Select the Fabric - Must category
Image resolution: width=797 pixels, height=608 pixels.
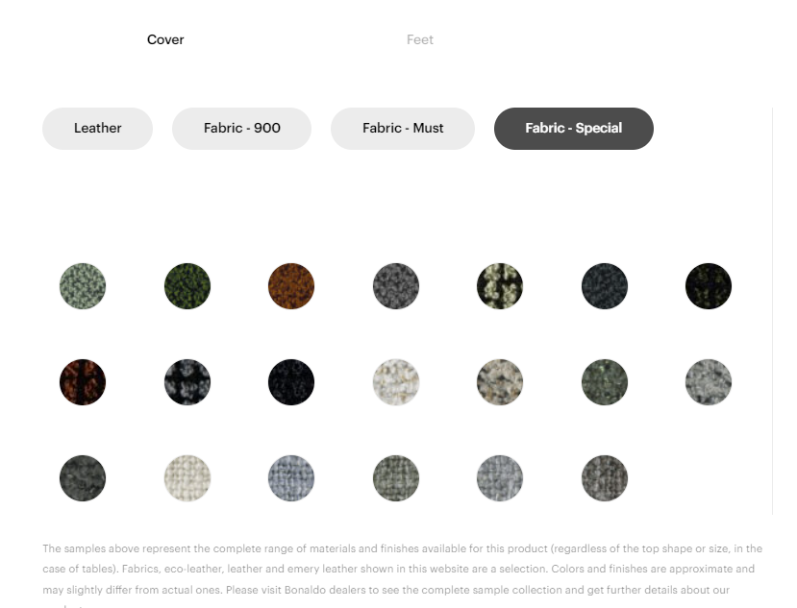coord(403,129)
